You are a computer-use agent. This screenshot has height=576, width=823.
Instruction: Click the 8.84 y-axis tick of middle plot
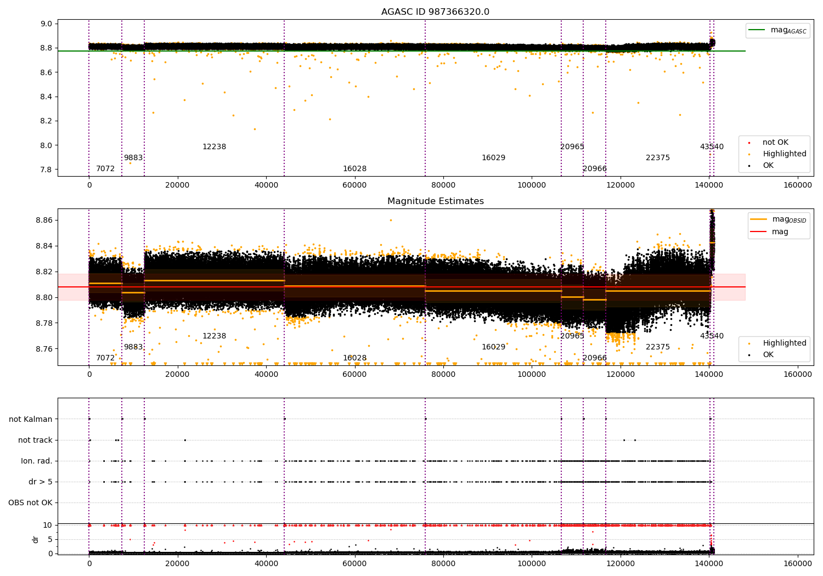click(44, 246)
